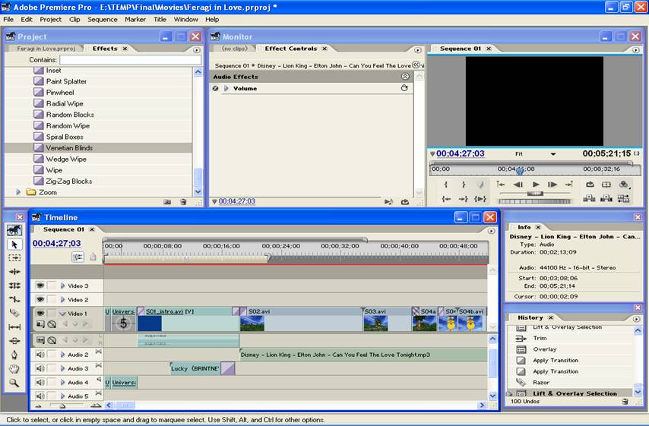The width and height of the screenshot is (649, 426).
Task: Hide Video 3 track output eye
Action: point(40,286)
